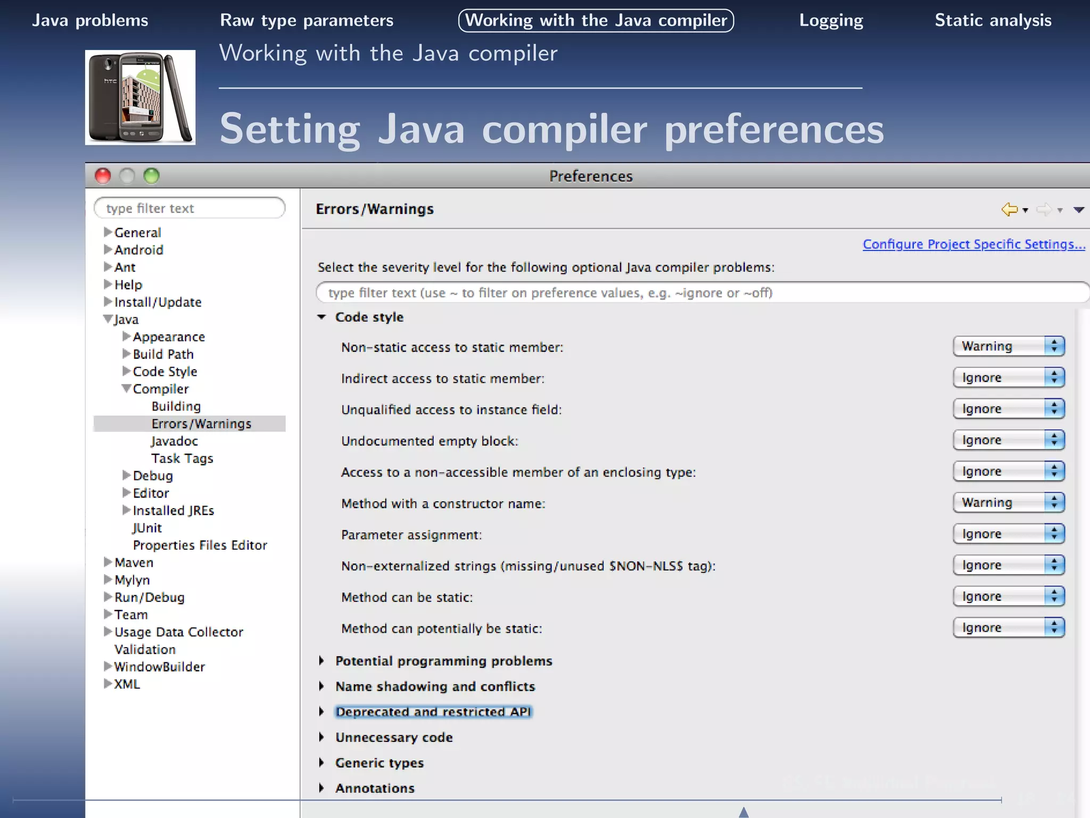Open Method can potentially be static dropdown

[1009, 627]
